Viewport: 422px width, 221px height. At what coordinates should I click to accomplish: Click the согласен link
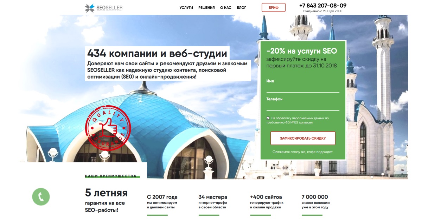(306, 122)
